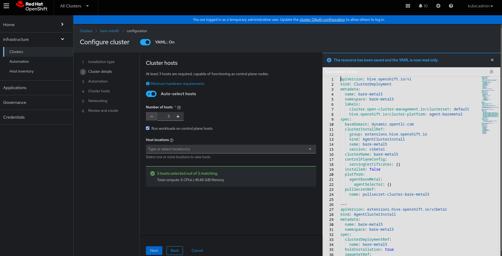Screen dimensions: 502x256
Task: Click the Next button
Action: [154, 250]
